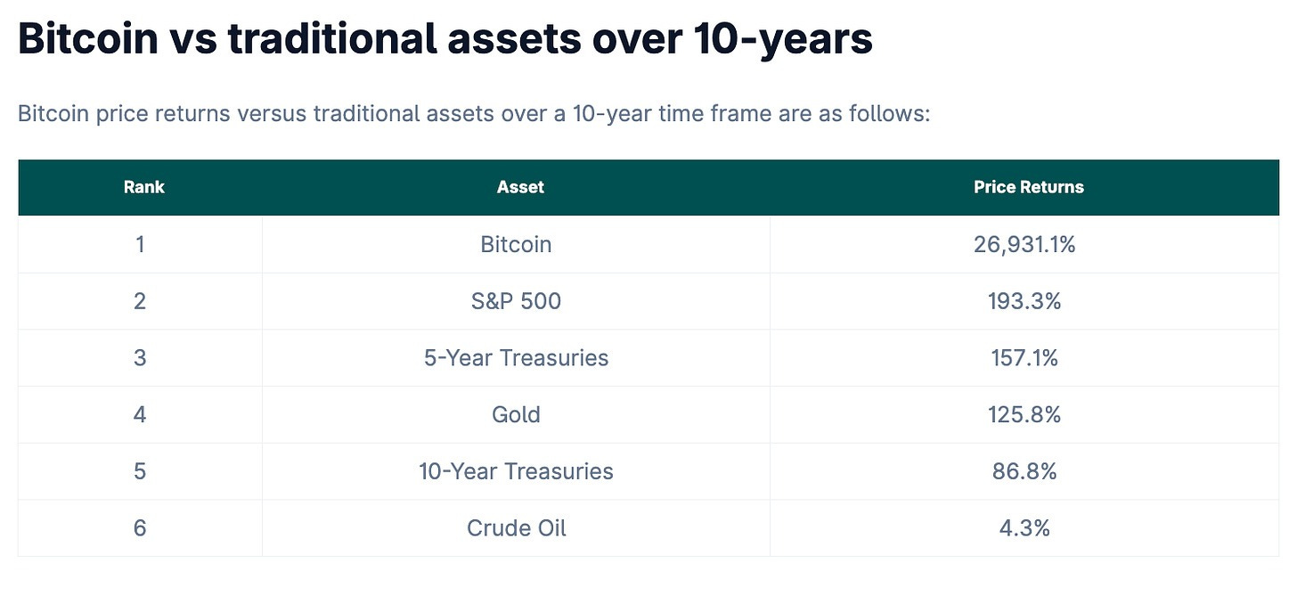Click the introductory sentence about price returns
Image resolution: width=1297 pixels, height=604 pixels.
(x=474, y=114)
